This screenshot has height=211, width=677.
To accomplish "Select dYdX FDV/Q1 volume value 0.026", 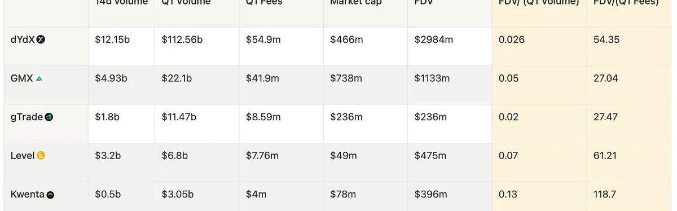I will tap(512, 39).
